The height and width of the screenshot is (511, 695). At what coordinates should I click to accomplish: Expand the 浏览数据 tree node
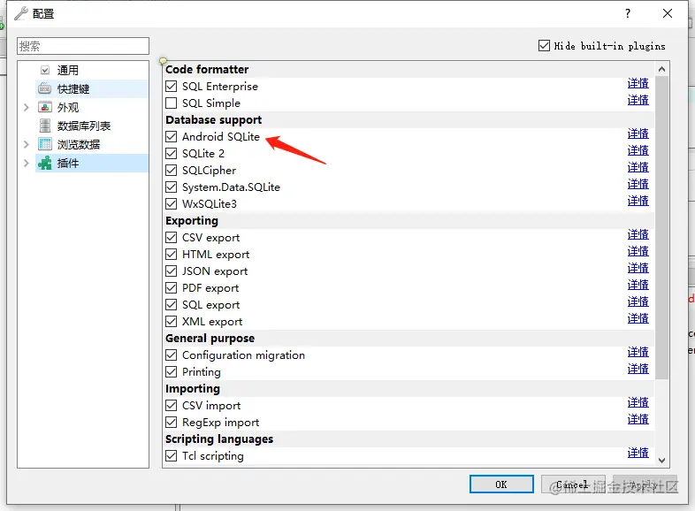click(27, 144)
